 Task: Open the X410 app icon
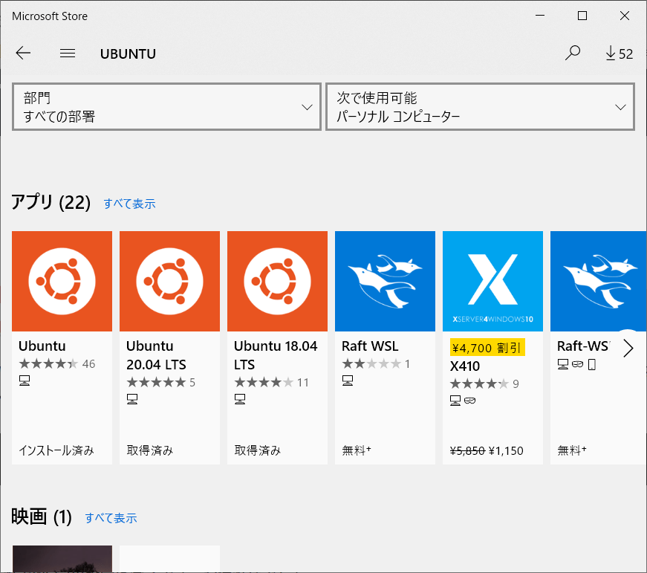492,281
